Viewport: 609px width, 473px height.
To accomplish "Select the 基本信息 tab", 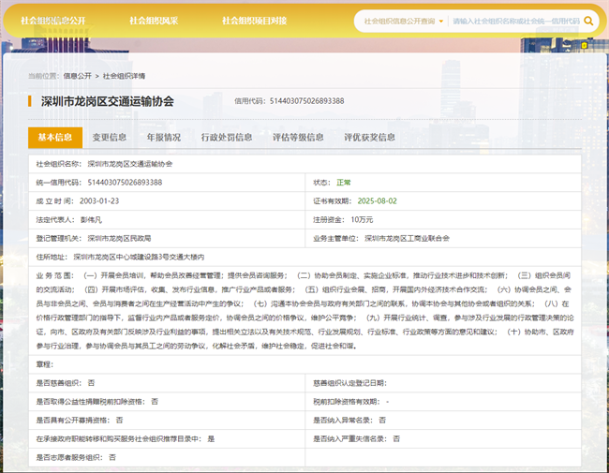I will coord(55,138).
